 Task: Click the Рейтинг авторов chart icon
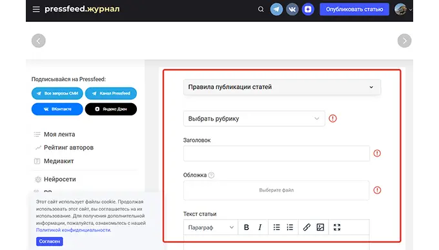(38, 148)
